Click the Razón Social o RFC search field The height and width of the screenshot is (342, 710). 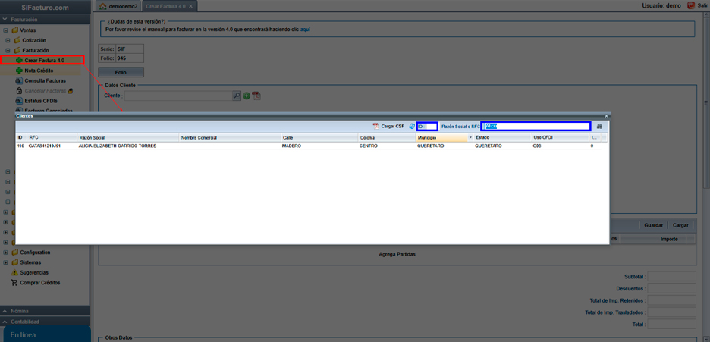536,127
